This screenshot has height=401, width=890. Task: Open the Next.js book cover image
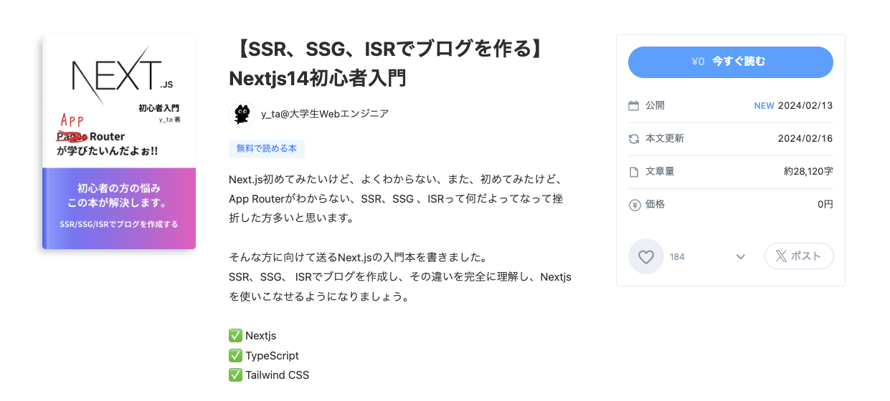pos(119,142)
